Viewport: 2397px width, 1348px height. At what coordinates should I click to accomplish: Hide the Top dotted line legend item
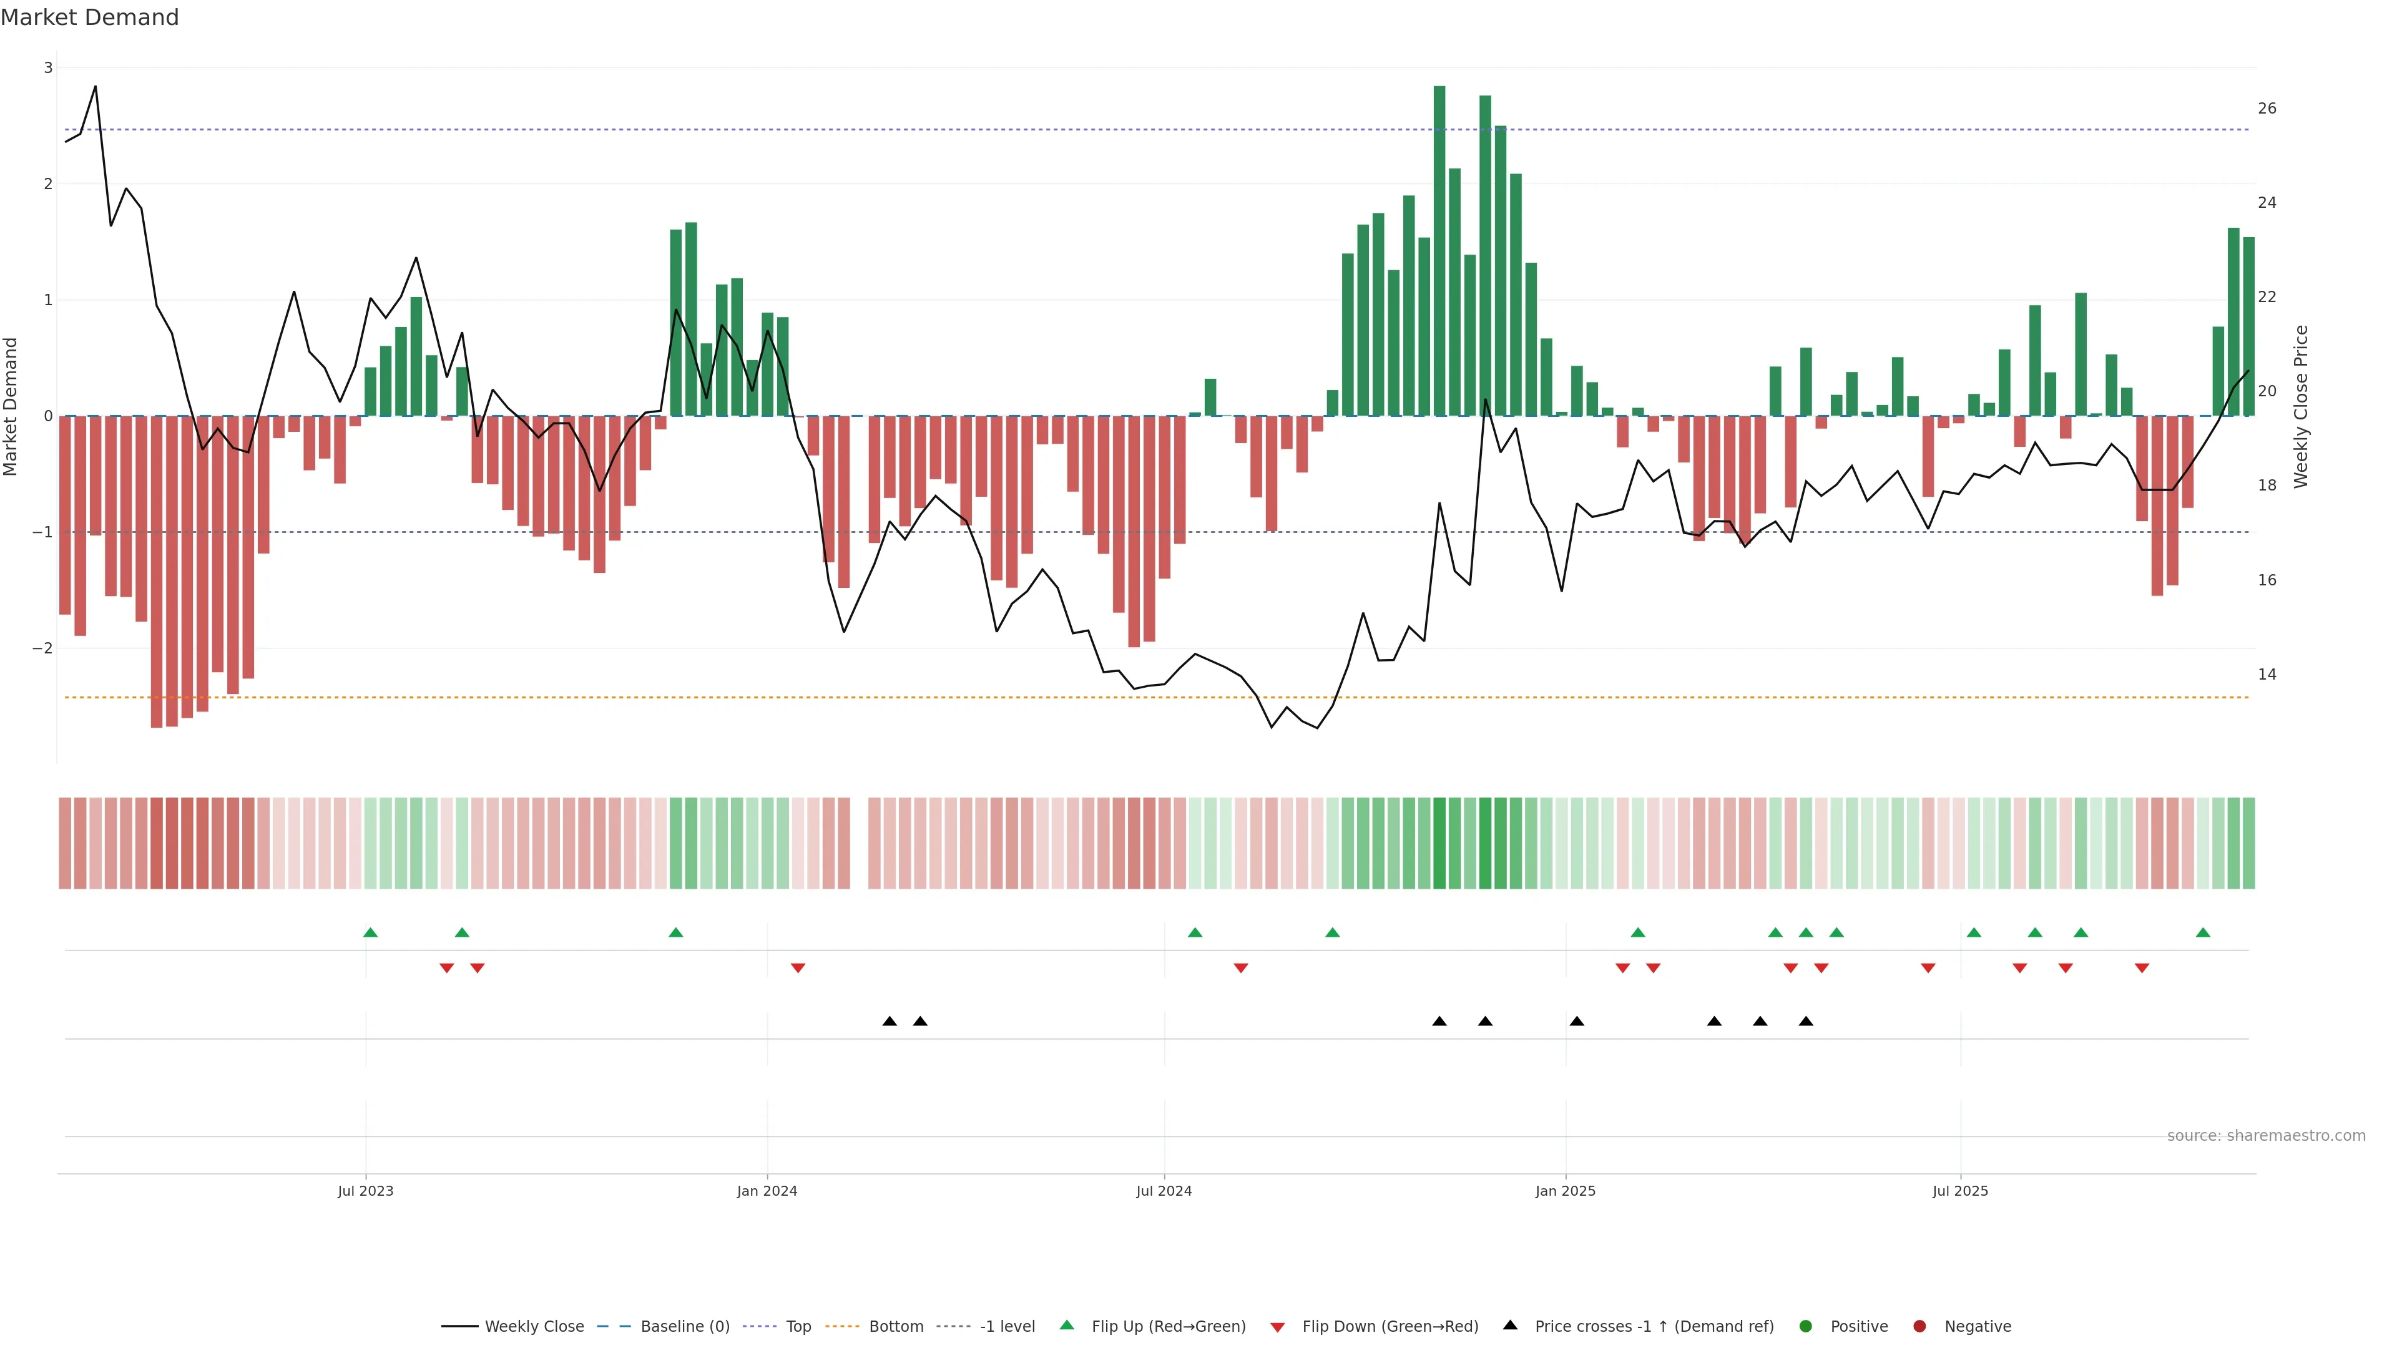[x=798, y=1327]
